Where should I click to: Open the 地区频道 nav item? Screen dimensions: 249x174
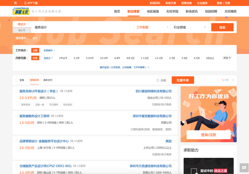pyautogui.click(x=153, y=11)
